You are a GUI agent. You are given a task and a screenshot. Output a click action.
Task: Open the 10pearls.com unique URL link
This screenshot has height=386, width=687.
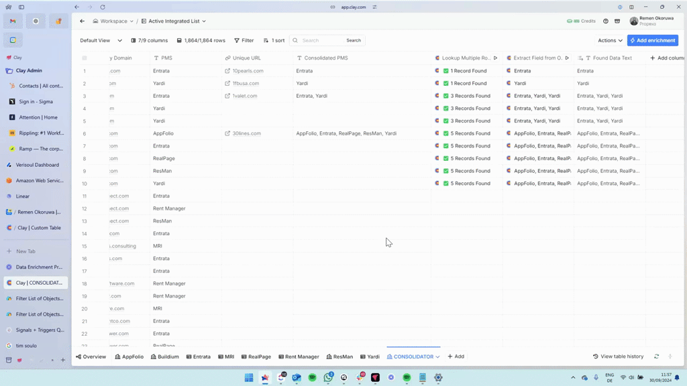click(x=248, y=71)
